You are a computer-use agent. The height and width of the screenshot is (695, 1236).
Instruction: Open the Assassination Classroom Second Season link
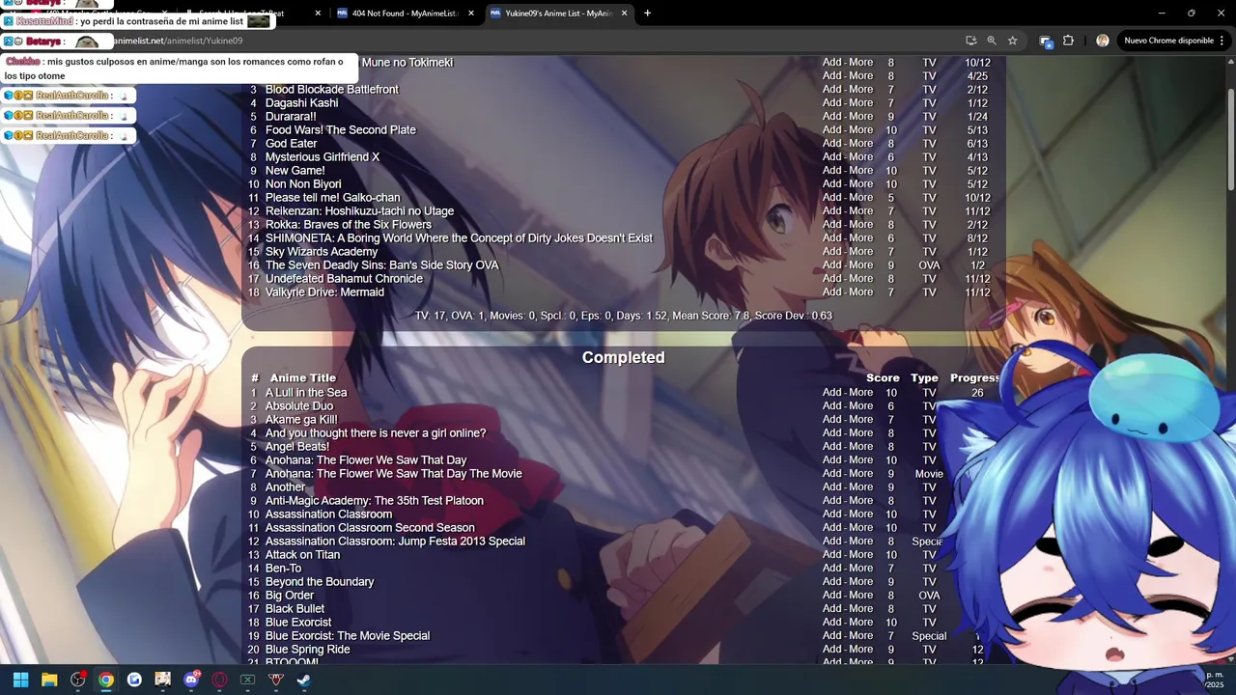[370, 528]
